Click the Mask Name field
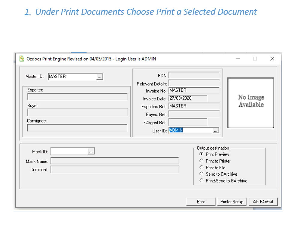 (x=115, y=161)
